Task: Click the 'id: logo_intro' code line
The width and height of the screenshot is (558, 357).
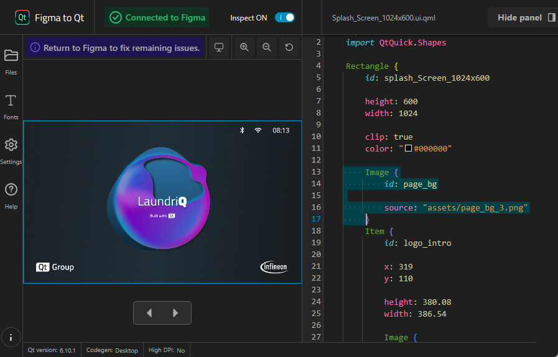Action: pyautogui.click(x=417, y=243)
